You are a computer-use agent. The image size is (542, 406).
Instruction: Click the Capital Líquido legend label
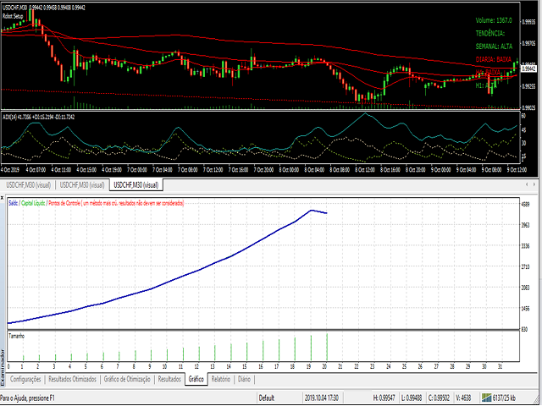(x=33, y=203)
